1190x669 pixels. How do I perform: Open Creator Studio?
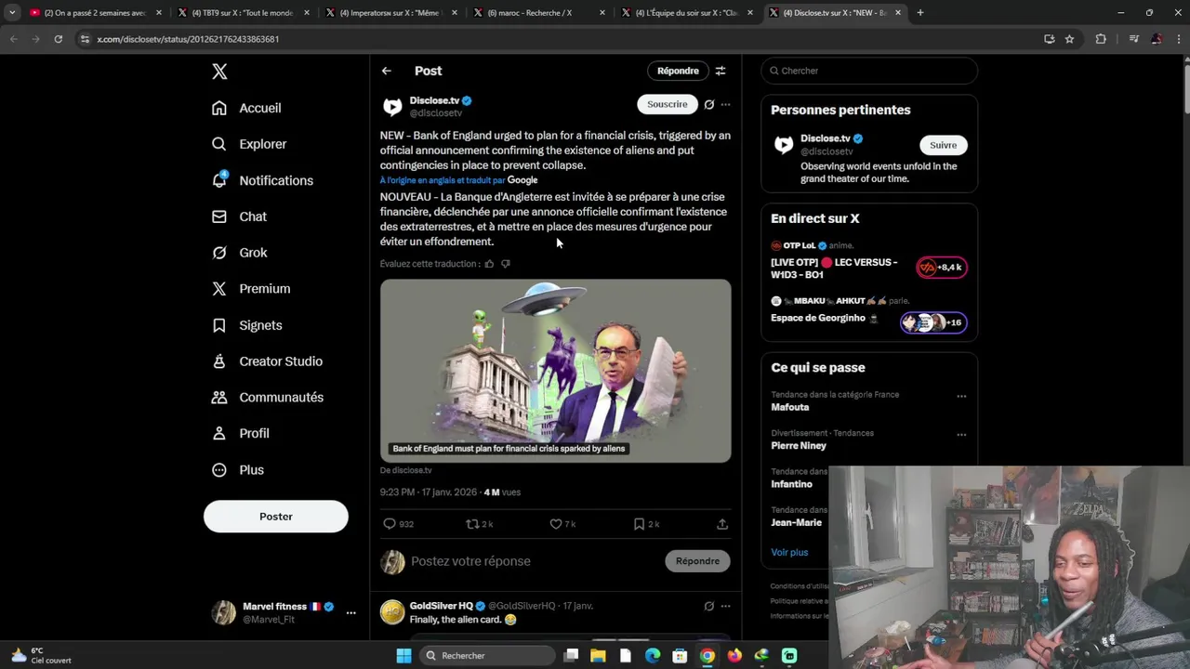click(267, 361)
